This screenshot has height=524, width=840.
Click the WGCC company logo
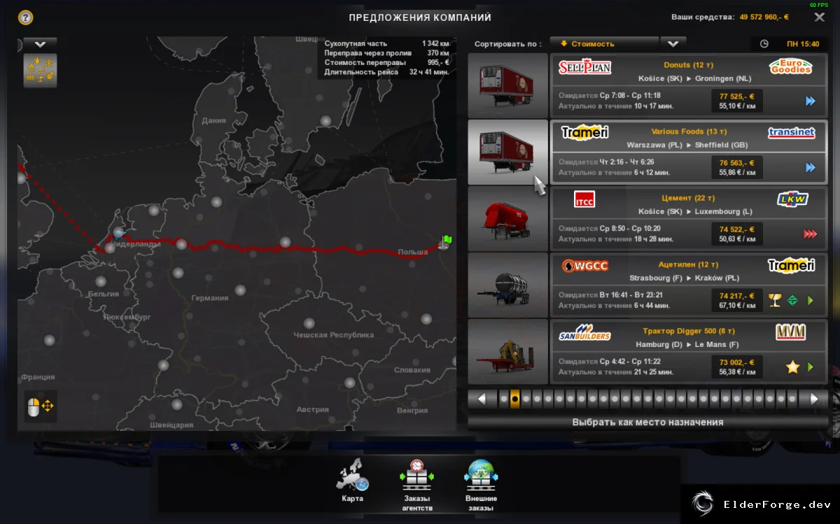click(x=584, y=266)
